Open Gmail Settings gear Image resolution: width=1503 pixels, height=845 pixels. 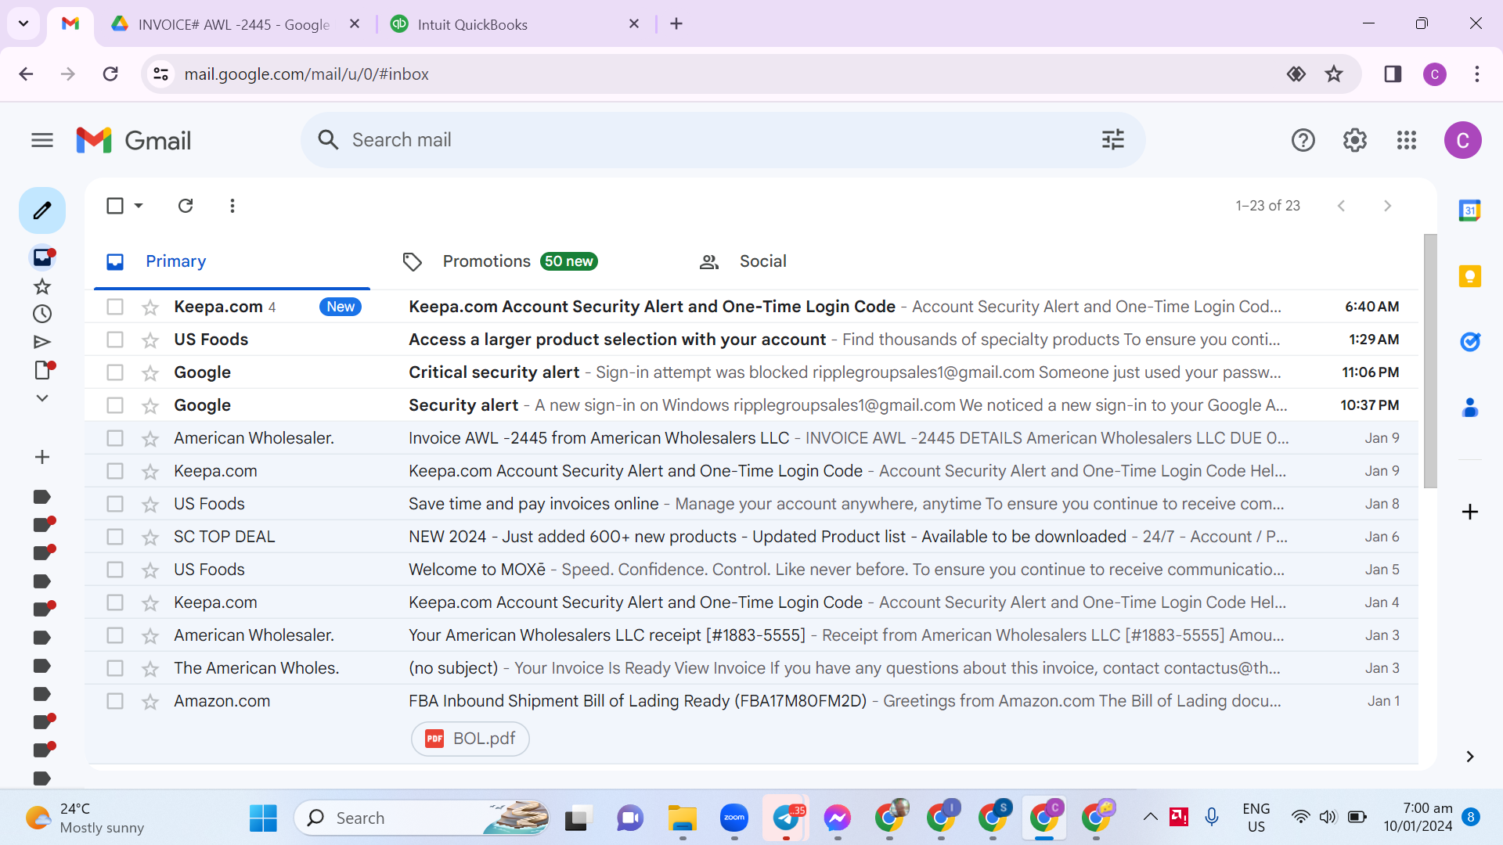[1355, 140]
